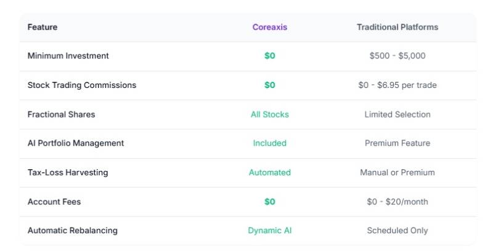Select the $0 - $20/month cell
This screenshot has height=251, width=493.
[x=397, y=202]
